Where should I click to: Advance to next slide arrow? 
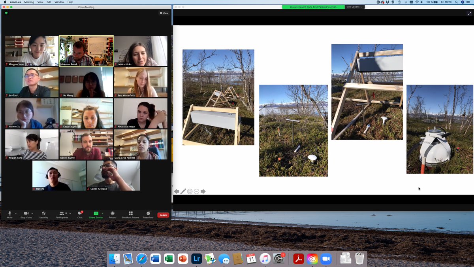coord(203,191)
